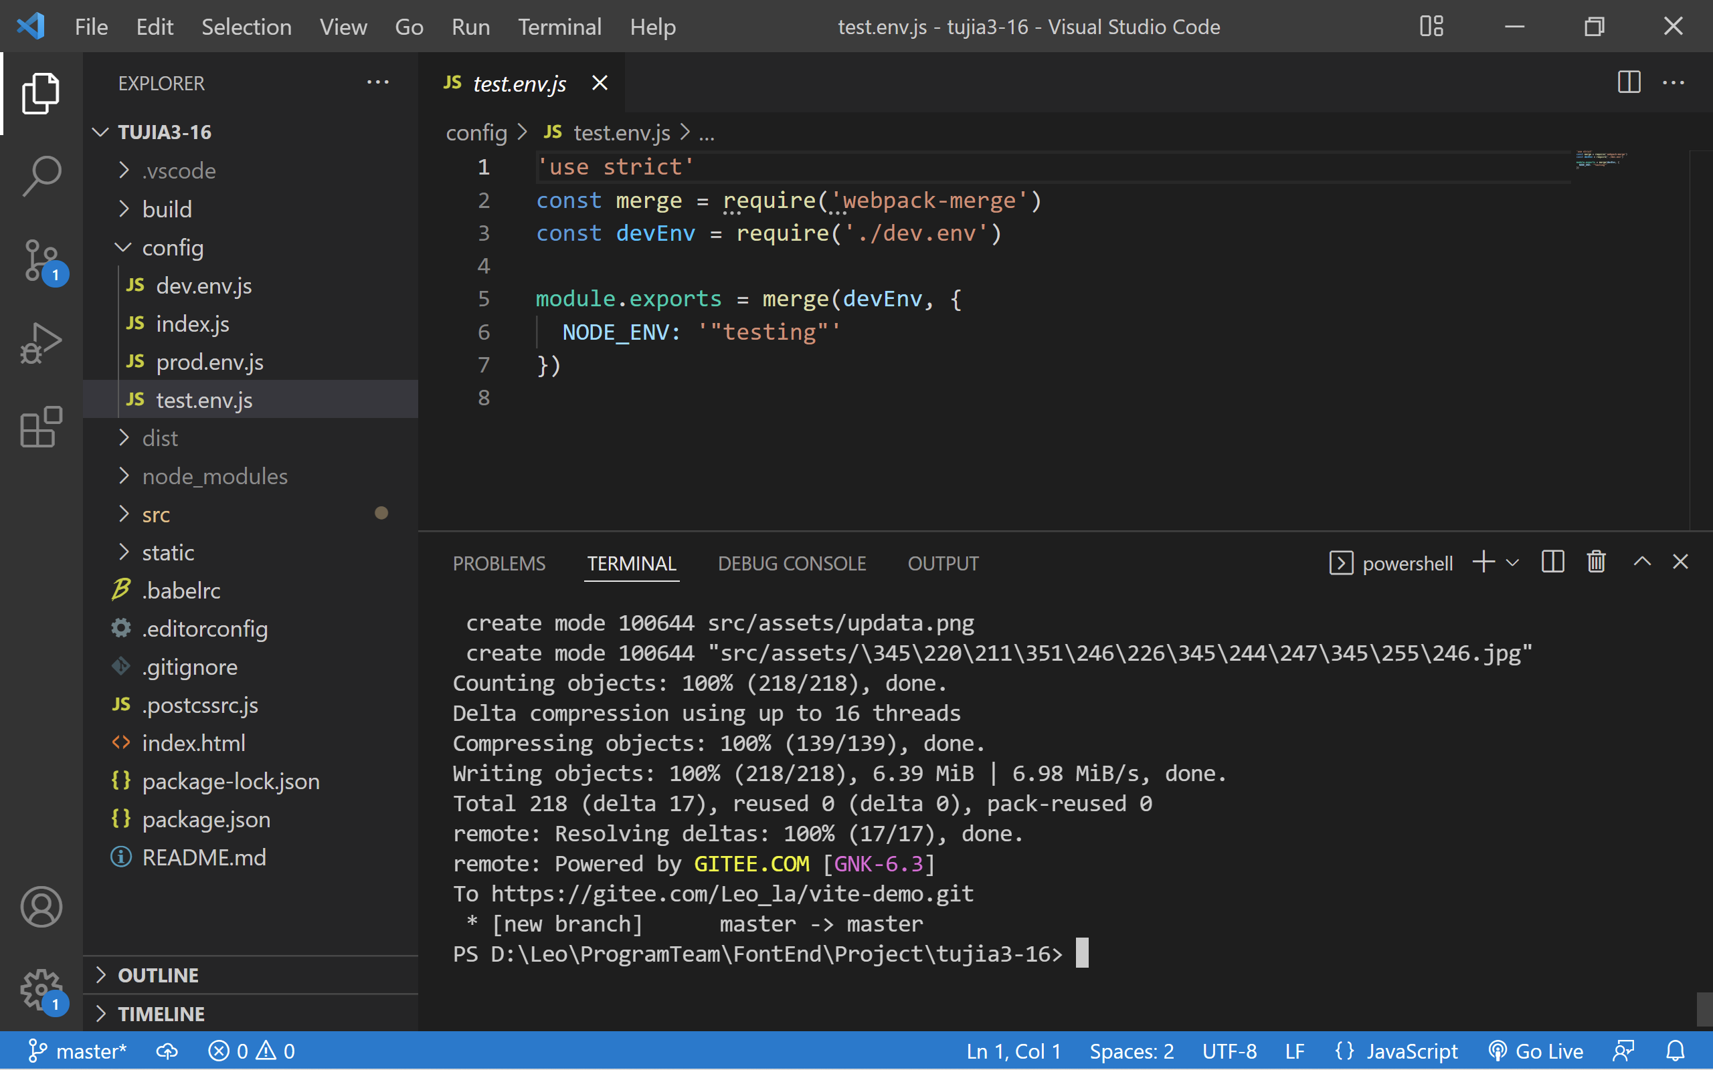Expand the dist folder

[x=250, y=438]
